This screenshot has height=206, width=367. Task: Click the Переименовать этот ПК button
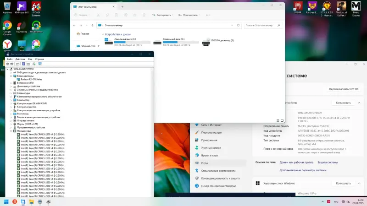coord(344,89)
